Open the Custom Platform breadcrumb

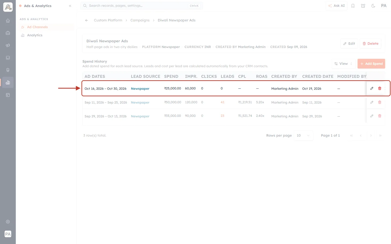coord(108,20)
